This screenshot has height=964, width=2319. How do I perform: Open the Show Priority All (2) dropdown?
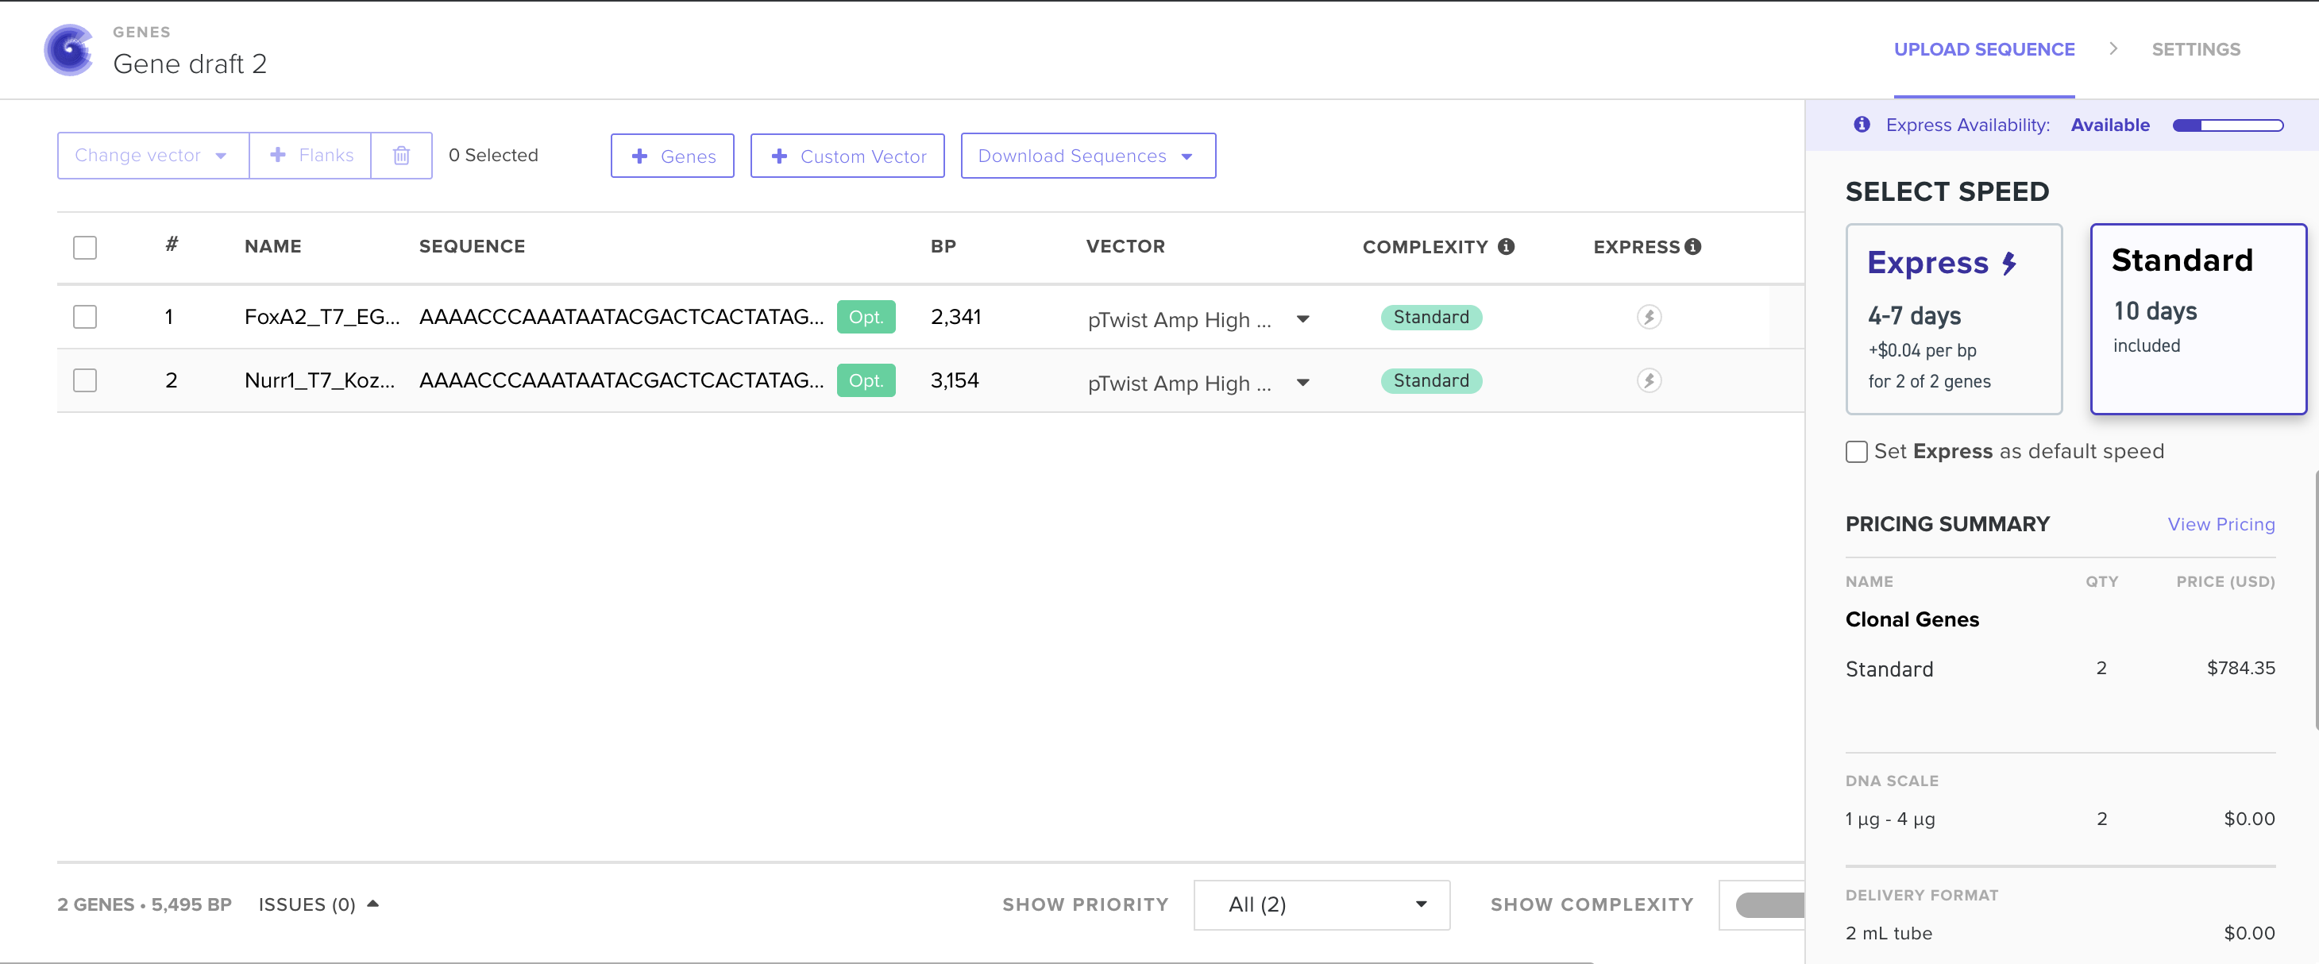(x=1322, y=904)
